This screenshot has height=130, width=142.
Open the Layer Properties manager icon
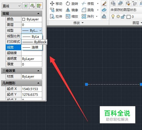tap(113, 3)
